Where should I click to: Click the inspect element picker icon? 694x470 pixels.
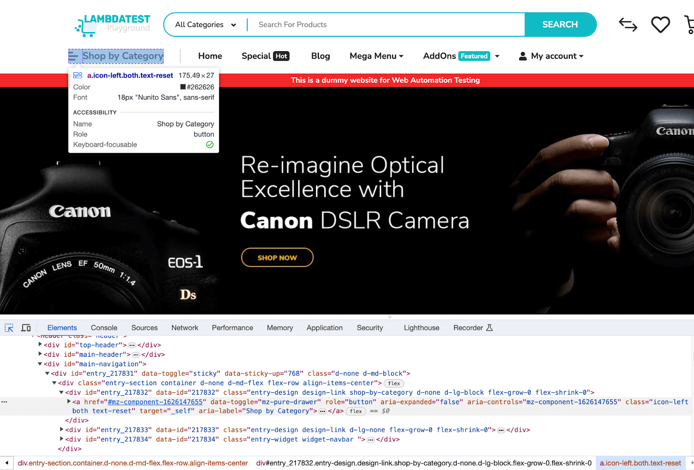coord(9,328)
